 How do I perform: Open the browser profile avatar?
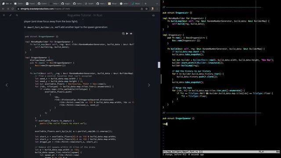tap(152, 9)
